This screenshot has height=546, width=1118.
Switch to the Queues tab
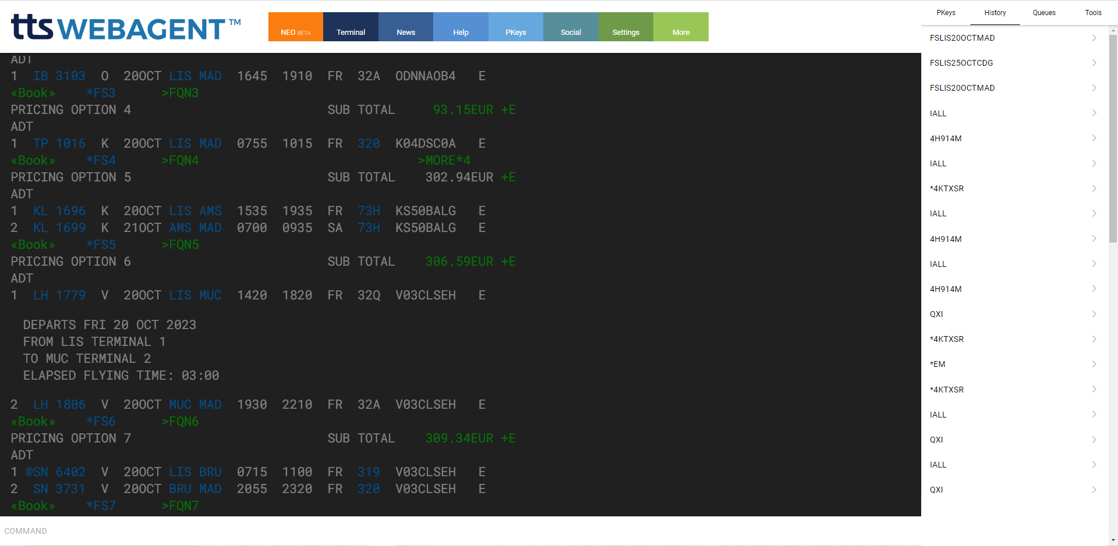(x=1044, y=12)
